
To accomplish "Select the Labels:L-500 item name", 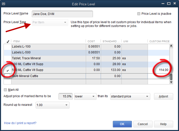I will pos(21,52).
